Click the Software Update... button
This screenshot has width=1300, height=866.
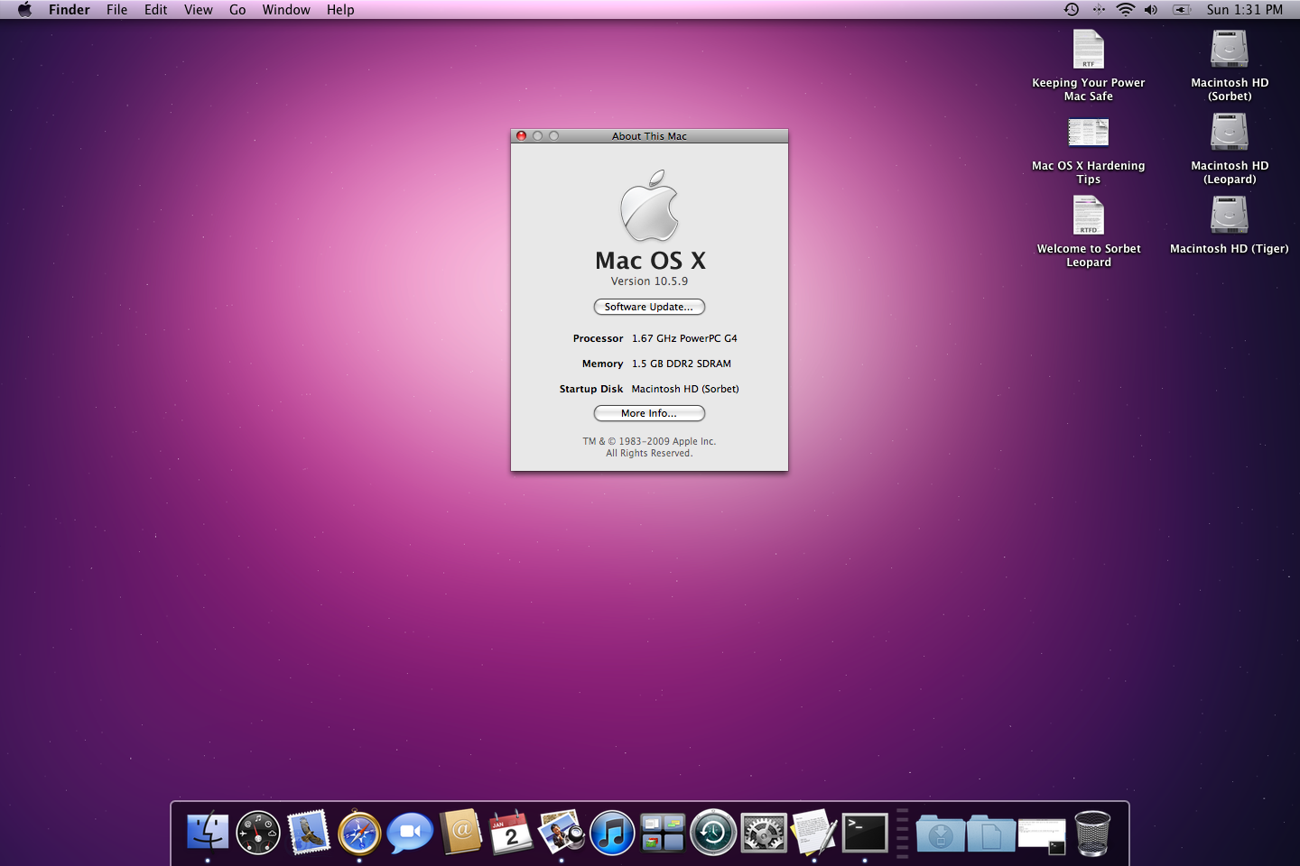649,307
